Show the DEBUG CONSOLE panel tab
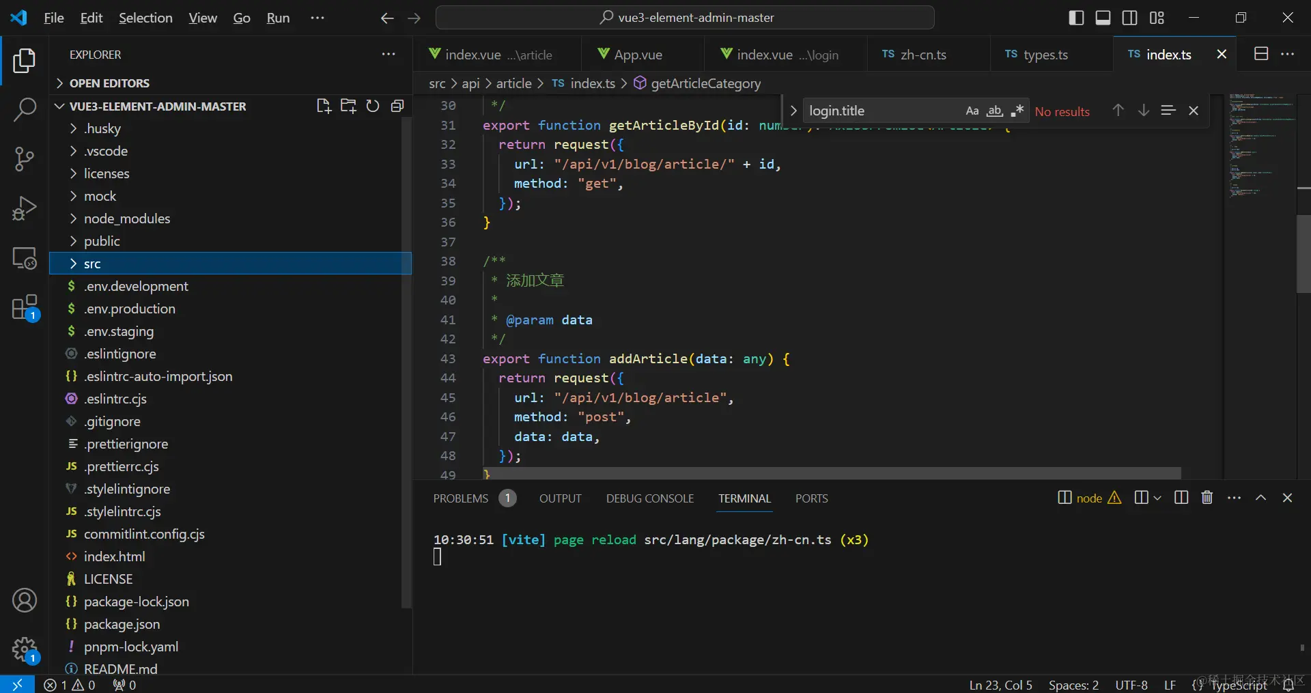 coord(650,498)
